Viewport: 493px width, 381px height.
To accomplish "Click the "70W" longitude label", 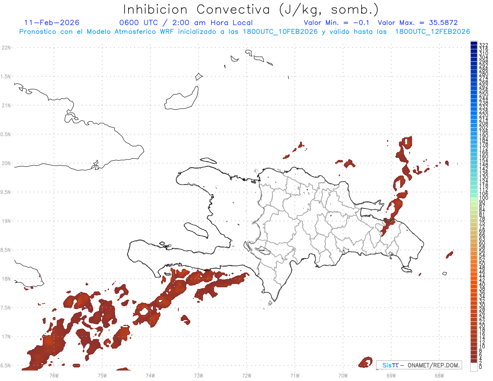I will 343,375.
